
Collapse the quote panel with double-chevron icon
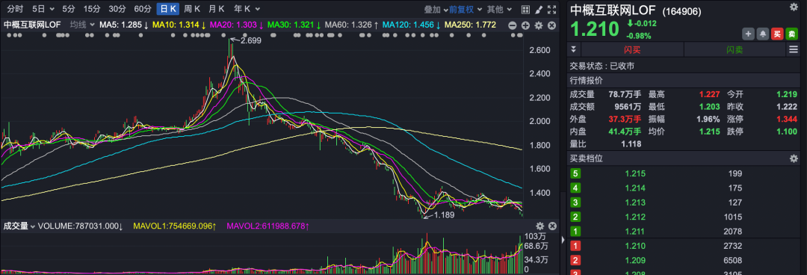tap(574, 49)
